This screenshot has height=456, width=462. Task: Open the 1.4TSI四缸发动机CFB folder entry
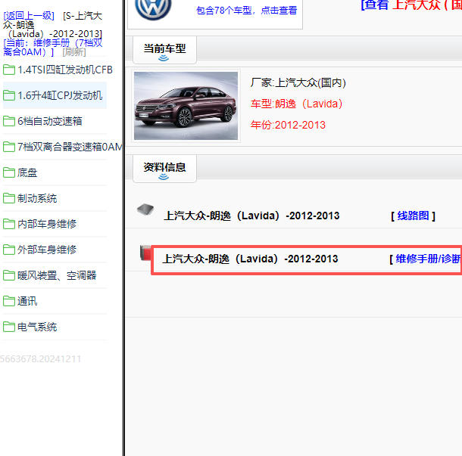click(x=65, y=70)
